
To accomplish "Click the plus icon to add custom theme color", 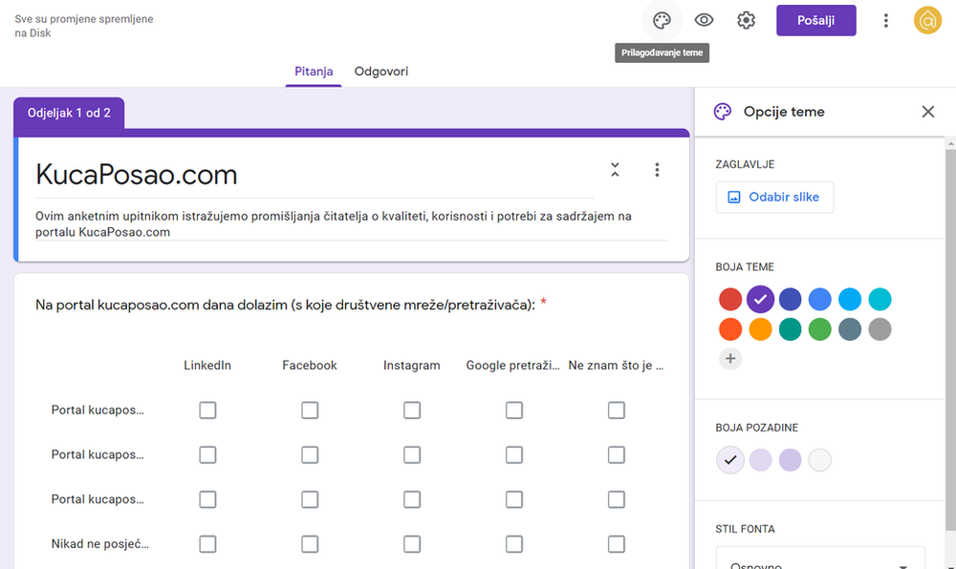I will (x=730, y=358).
